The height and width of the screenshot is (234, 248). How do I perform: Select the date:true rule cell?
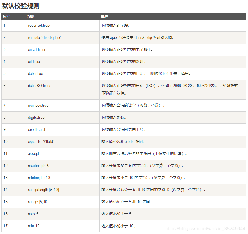[x=63, y=74]
